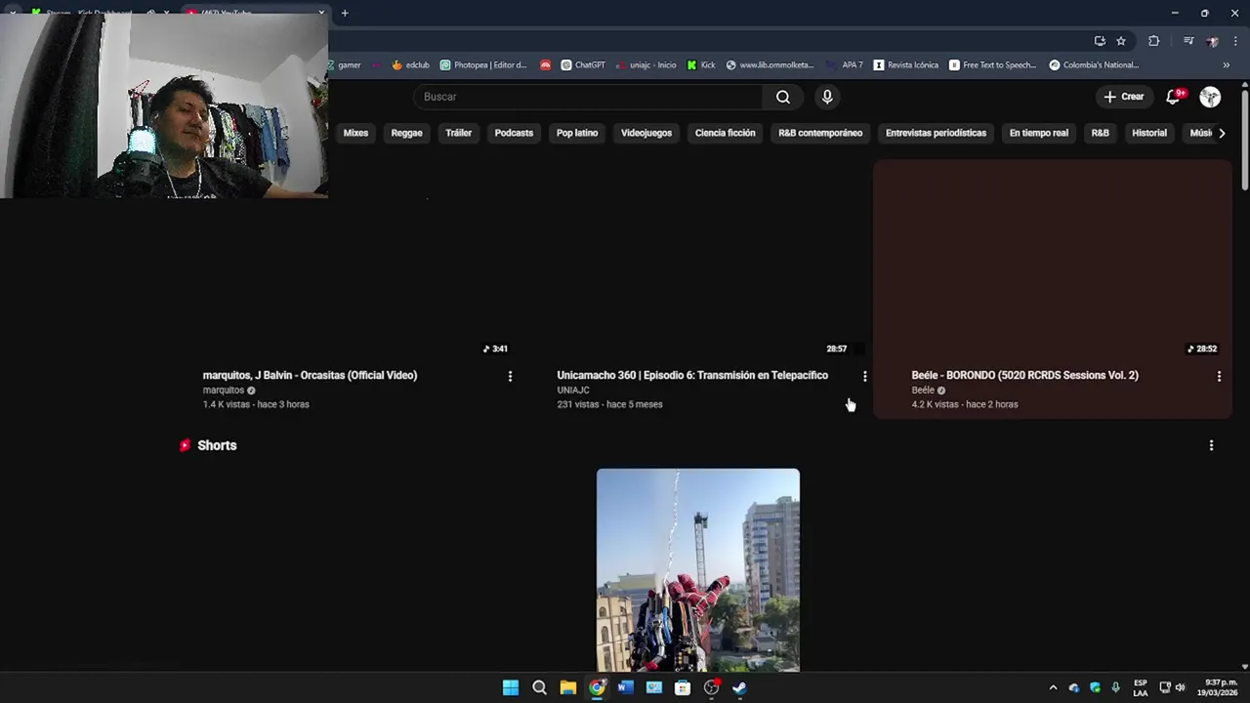This screenshot has height=703, width=1250.
Task: Go to the Beéle channel
Action: point(923,391)
